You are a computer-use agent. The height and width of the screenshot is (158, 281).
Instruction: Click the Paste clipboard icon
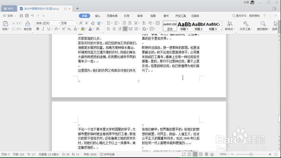(6, 24)
